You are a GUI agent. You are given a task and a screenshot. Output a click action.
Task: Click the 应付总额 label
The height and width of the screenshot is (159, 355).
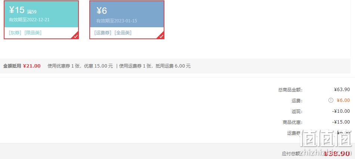point(291,154)
